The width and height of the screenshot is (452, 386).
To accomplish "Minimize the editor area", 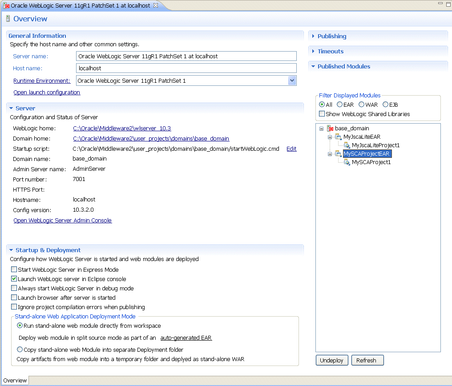I will click(440, 3).
